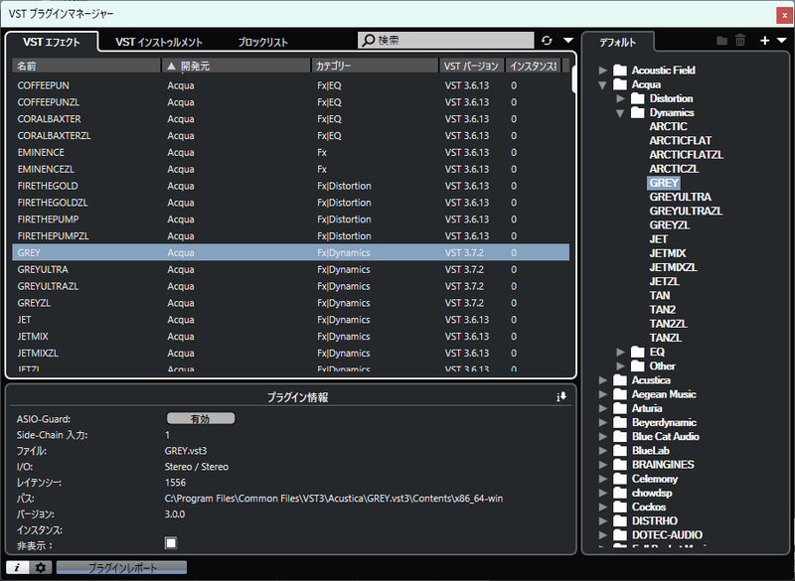The image size is (795, 581).
Task: Select the CORALBAXTER row in plugin list
Action: [290, 119]
